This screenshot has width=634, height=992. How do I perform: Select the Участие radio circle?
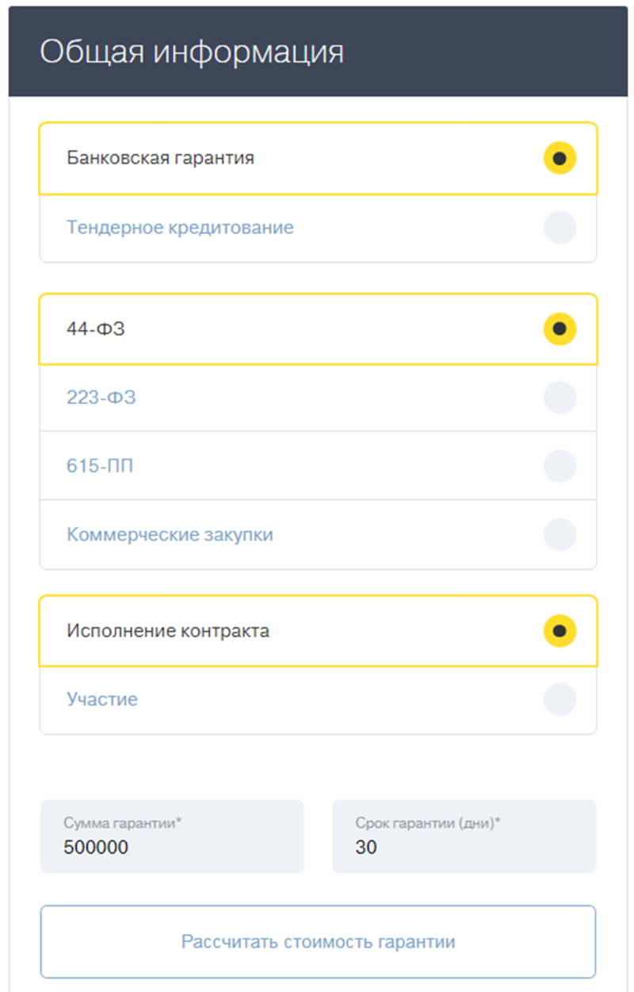pos(560,700)
